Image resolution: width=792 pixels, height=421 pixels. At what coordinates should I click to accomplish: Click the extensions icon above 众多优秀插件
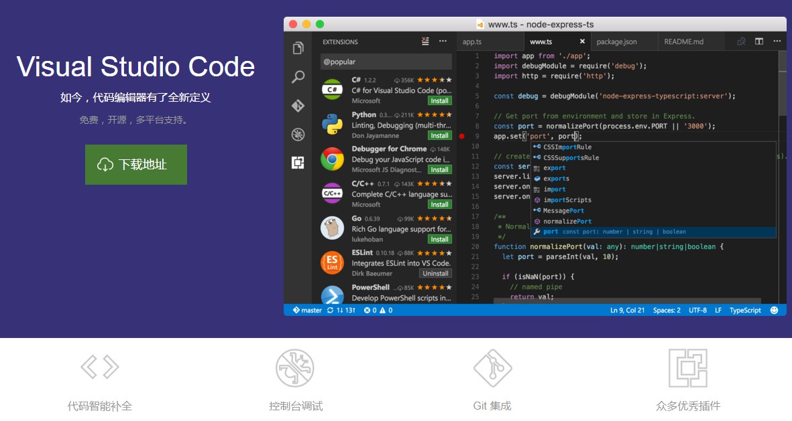point(688,368)
